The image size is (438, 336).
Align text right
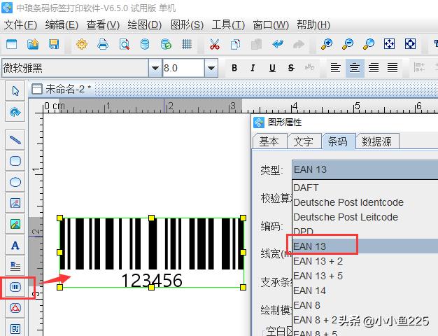(374, 68)
